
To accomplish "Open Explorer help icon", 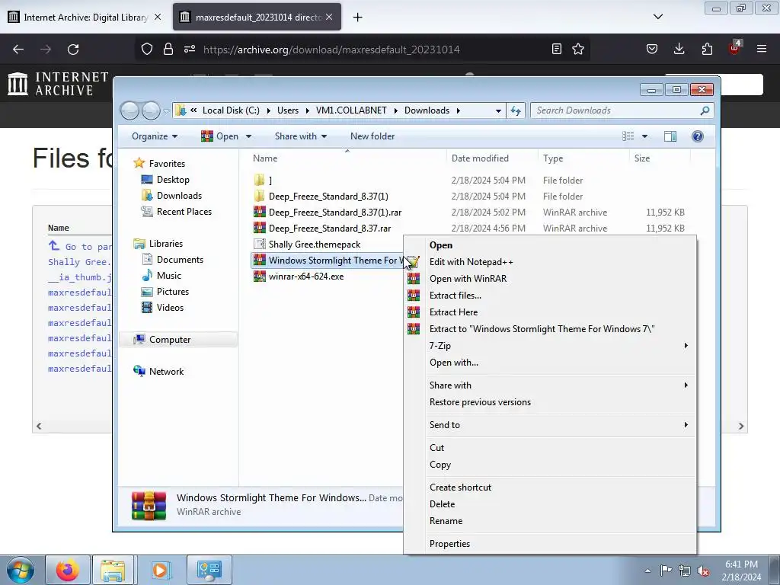I will click(698, 136).
